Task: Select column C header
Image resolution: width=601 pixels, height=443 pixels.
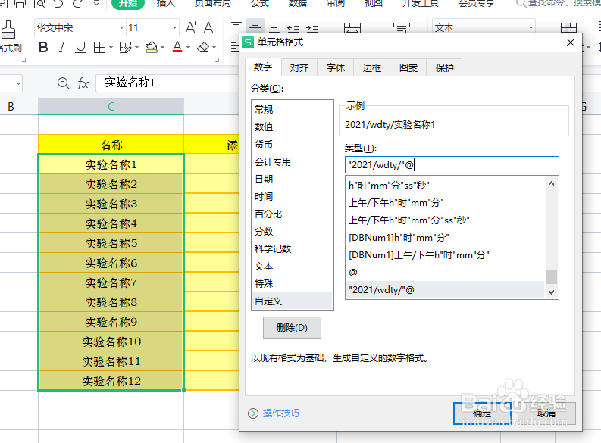Action: coord(111,107)
